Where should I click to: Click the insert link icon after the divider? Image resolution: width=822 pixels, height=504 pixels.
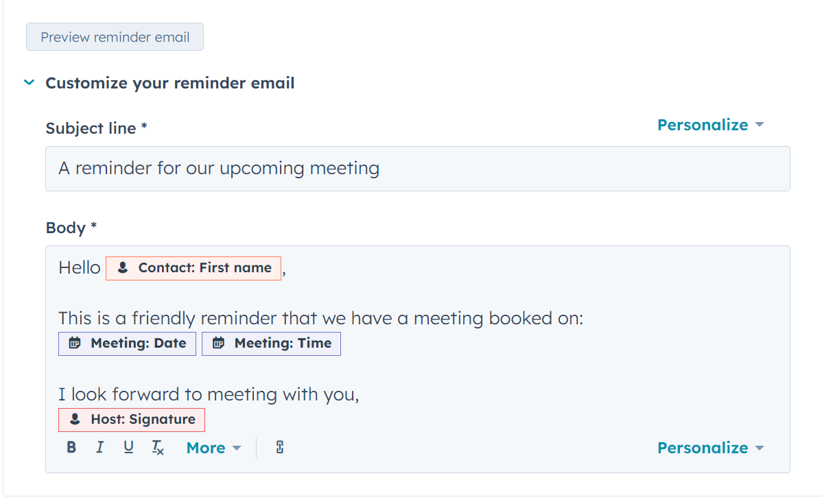click(x=279, y=447)
